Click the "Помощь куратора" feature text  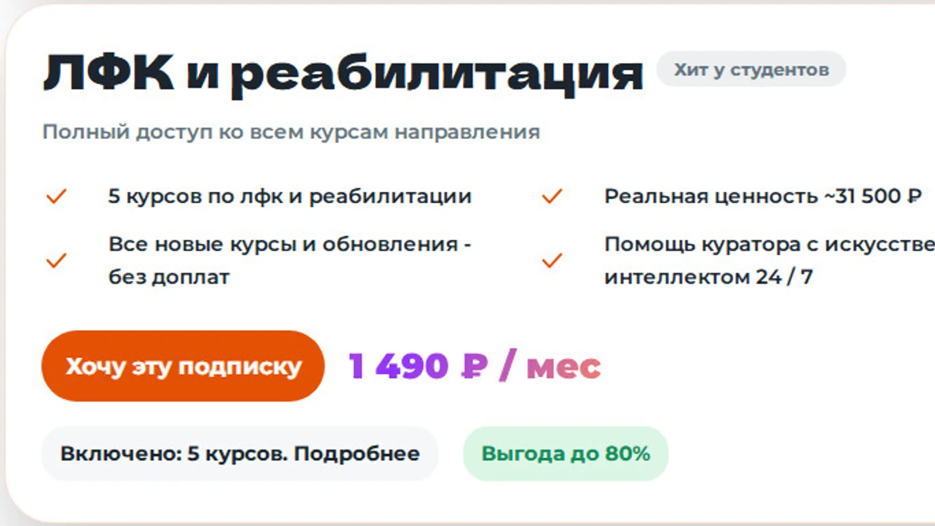pyautogui.click(x=701, y=244)
